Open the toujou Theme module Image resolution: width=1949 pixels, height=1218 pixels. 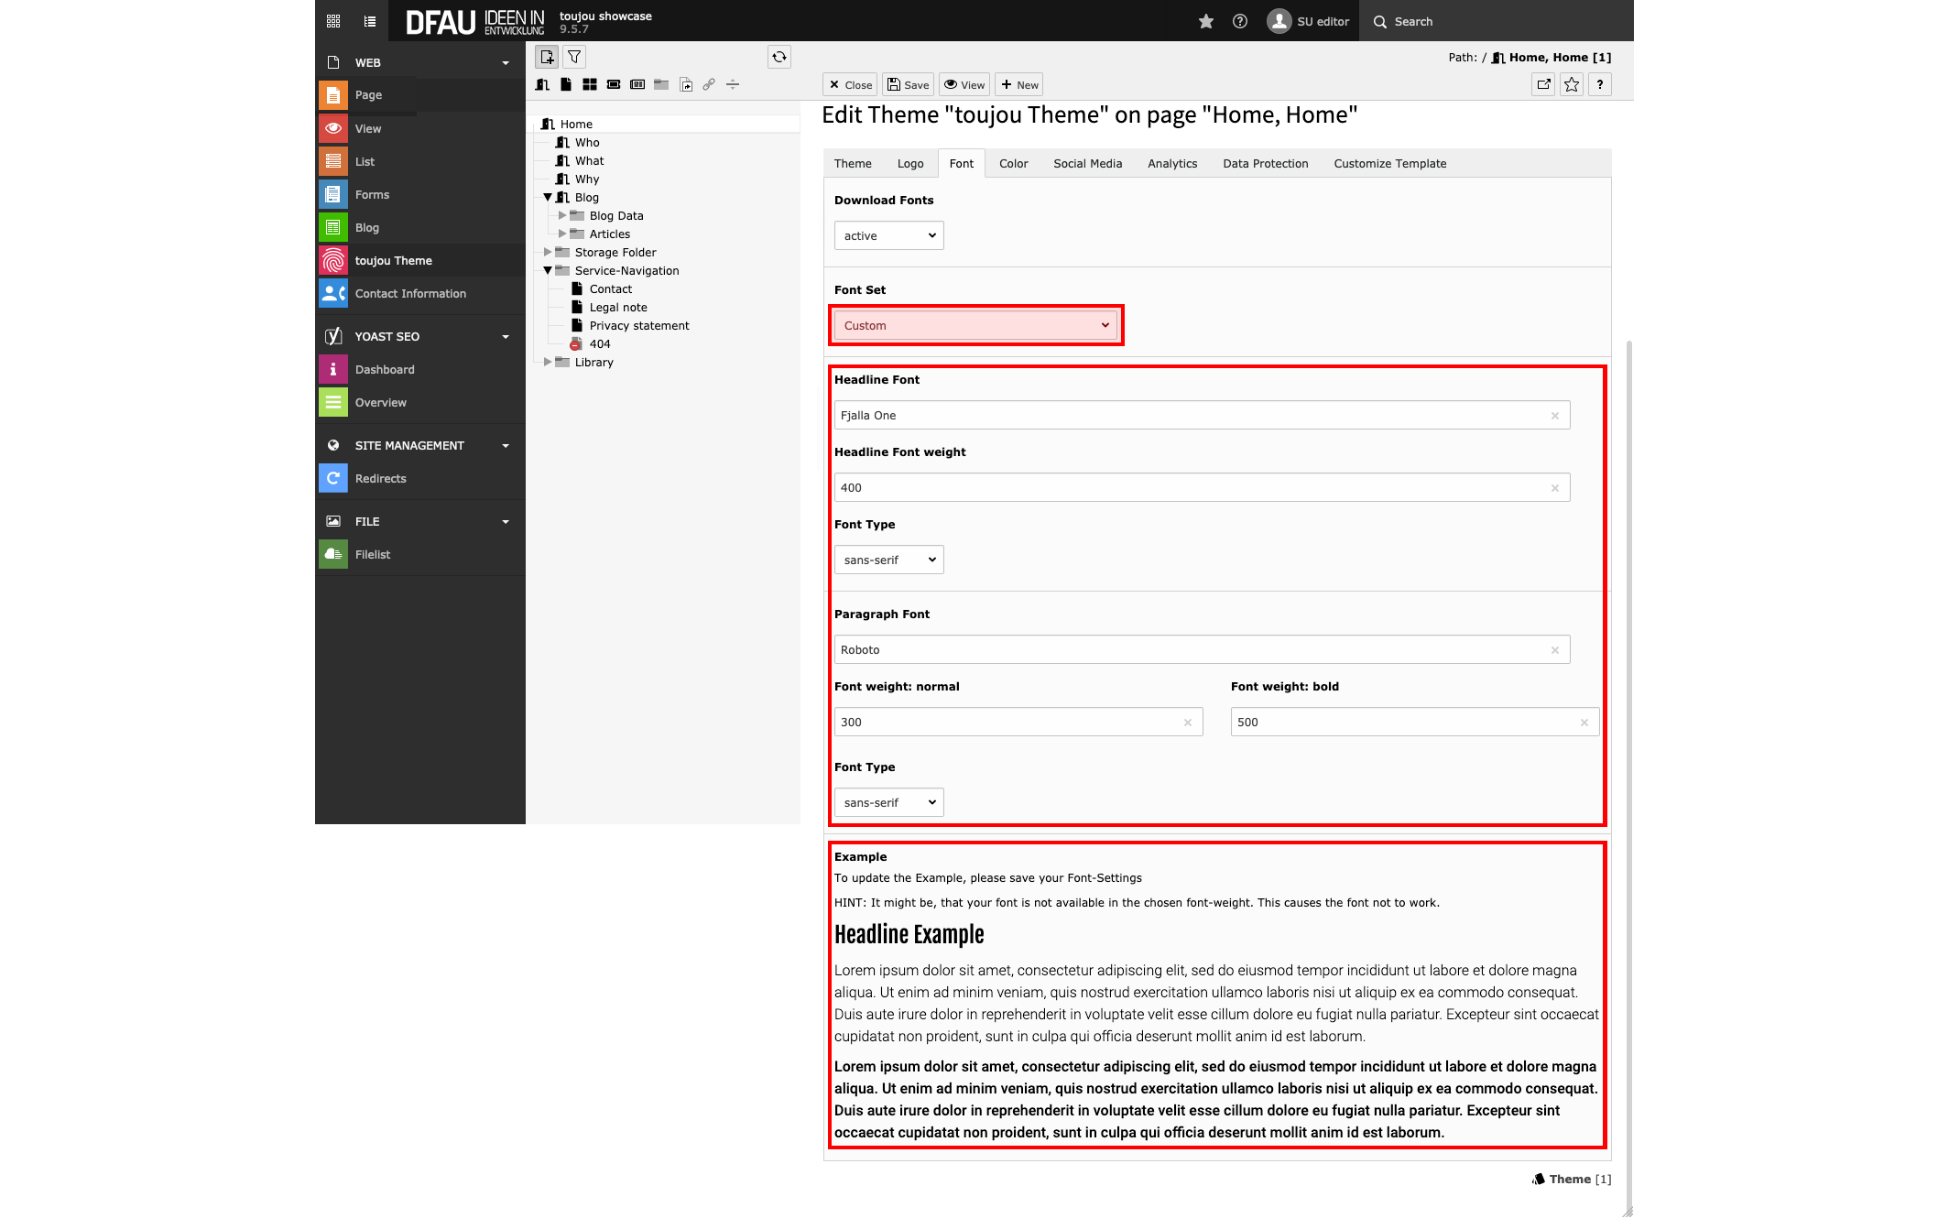(420, 260)
